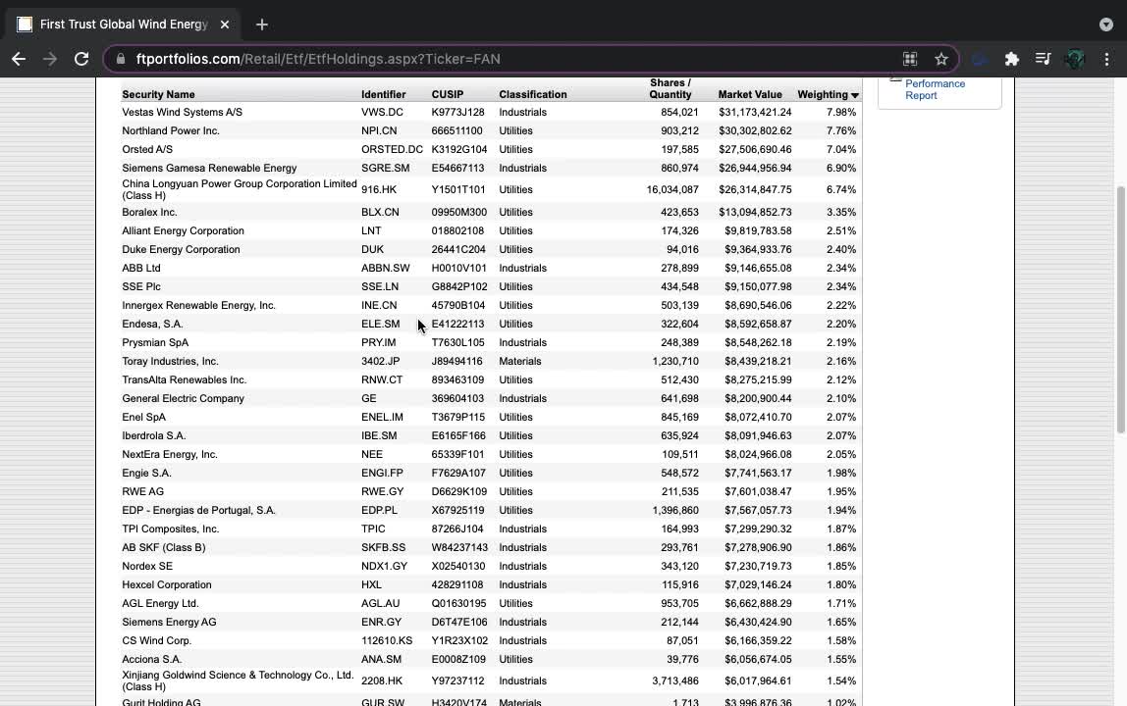The height and width of the screenshot is (706, 1127).
Task: Click the browser forward arrow
Action: coord(50,59)
